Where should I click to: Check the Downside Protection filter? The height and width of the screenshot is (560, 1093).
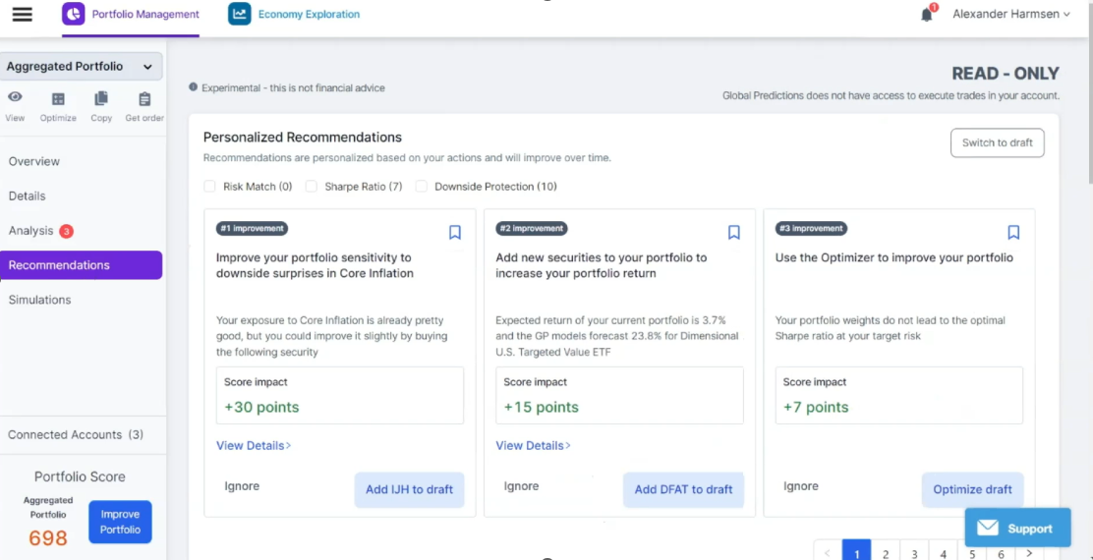coord(422,187)
